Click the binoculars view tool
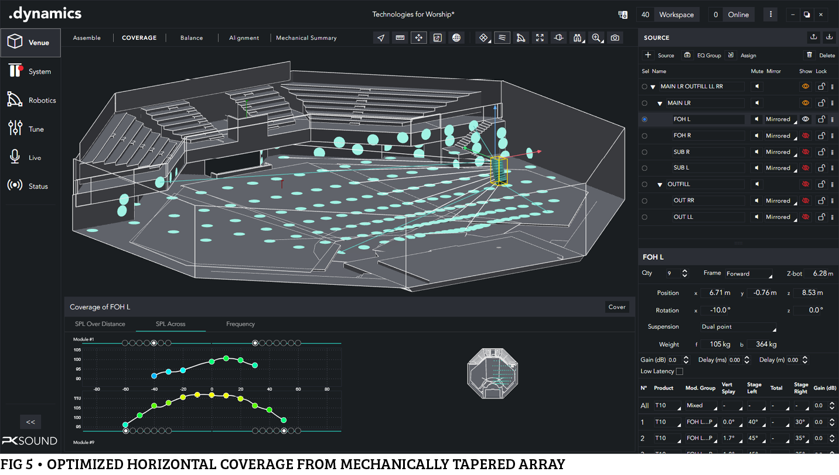Screen dimensions: 839x475 point(578,38)
